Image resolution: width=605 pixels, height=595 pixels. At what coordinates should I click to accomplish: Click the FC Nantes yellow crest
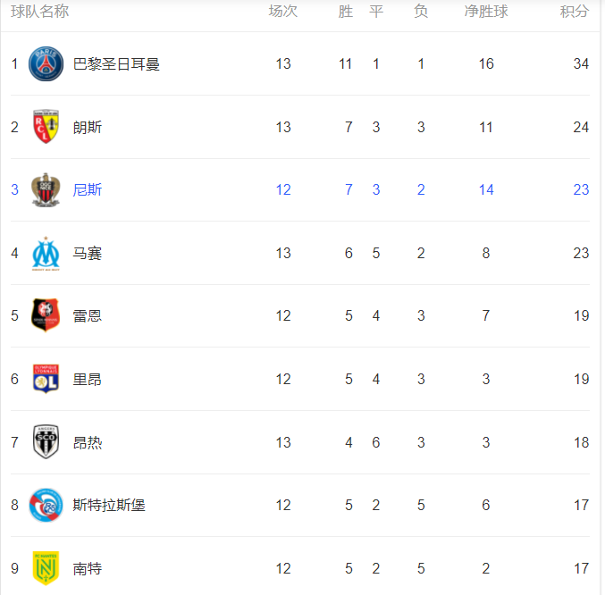[46, 568]
